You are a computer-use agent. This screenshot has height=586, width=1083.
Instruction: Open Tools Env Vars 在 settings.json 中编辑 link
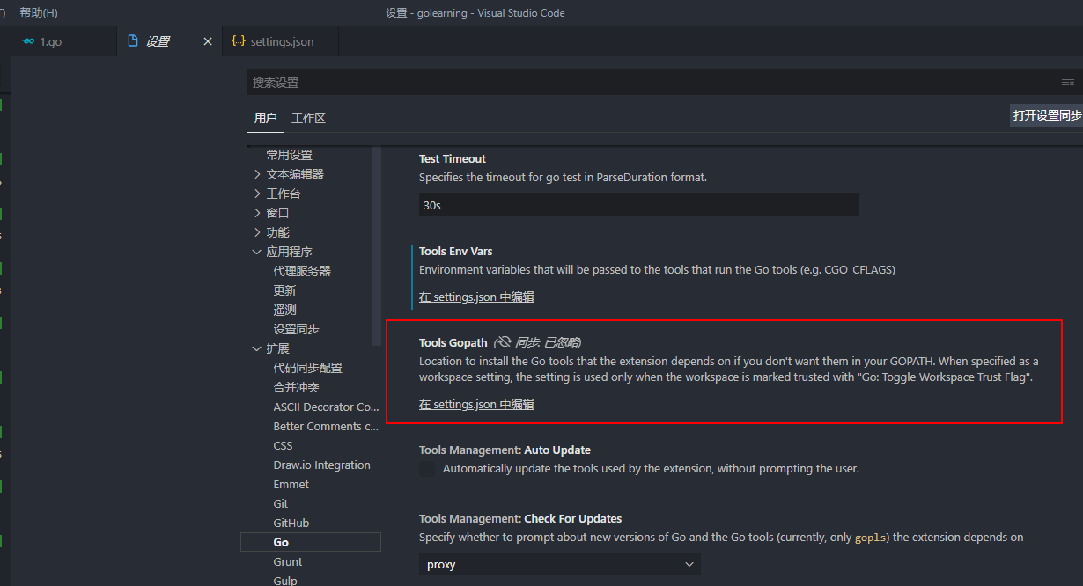pyautogui.click(x=476, y=297)
